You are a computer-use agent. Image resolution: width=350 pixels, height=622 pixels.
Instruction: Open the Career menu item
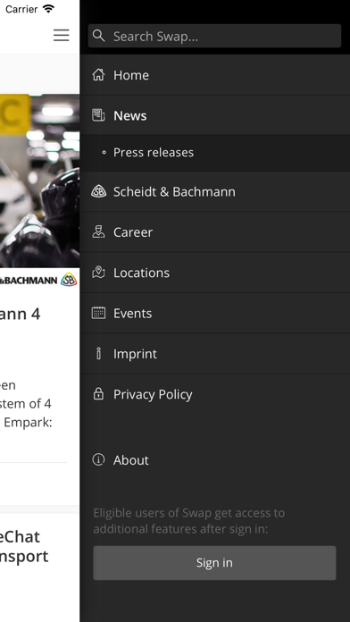[215, 232]
